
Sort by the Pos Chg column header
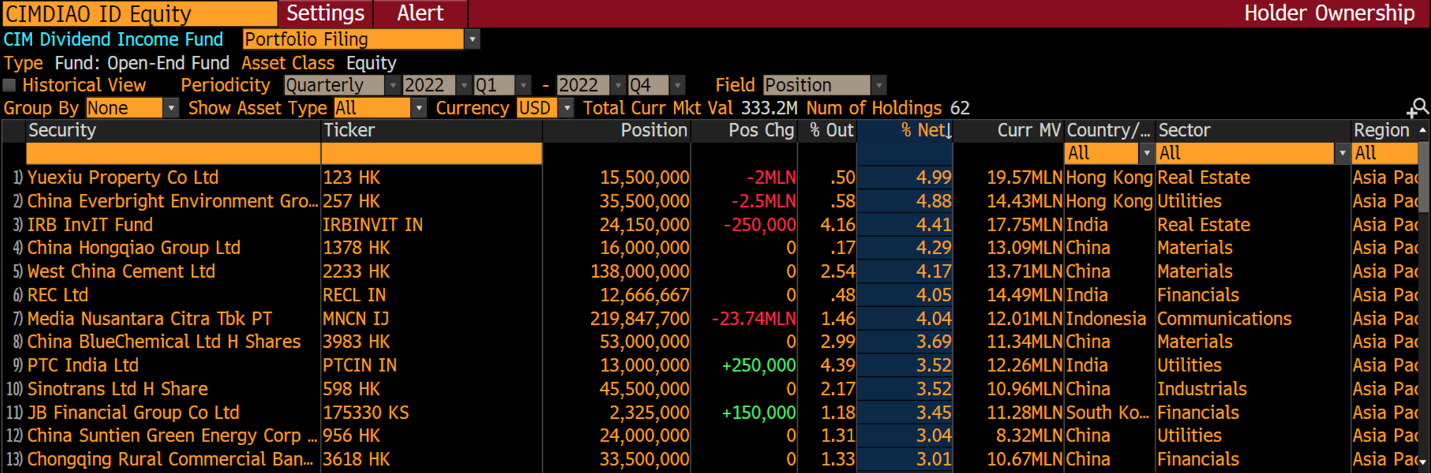(x=744, y=130)
